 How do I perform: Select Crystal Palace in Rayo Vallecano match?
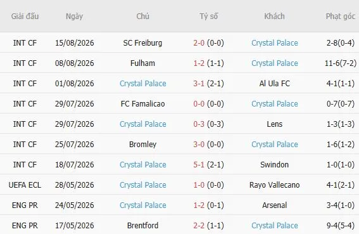coord(143,185)
